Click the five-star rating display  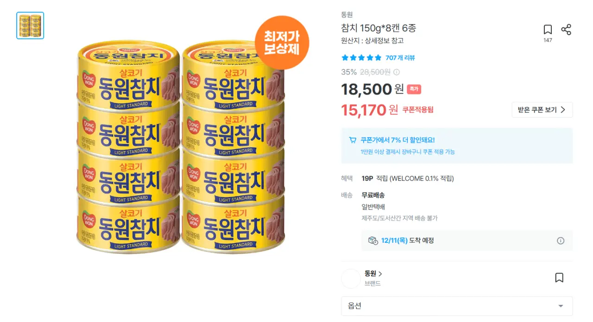(361, 57)
